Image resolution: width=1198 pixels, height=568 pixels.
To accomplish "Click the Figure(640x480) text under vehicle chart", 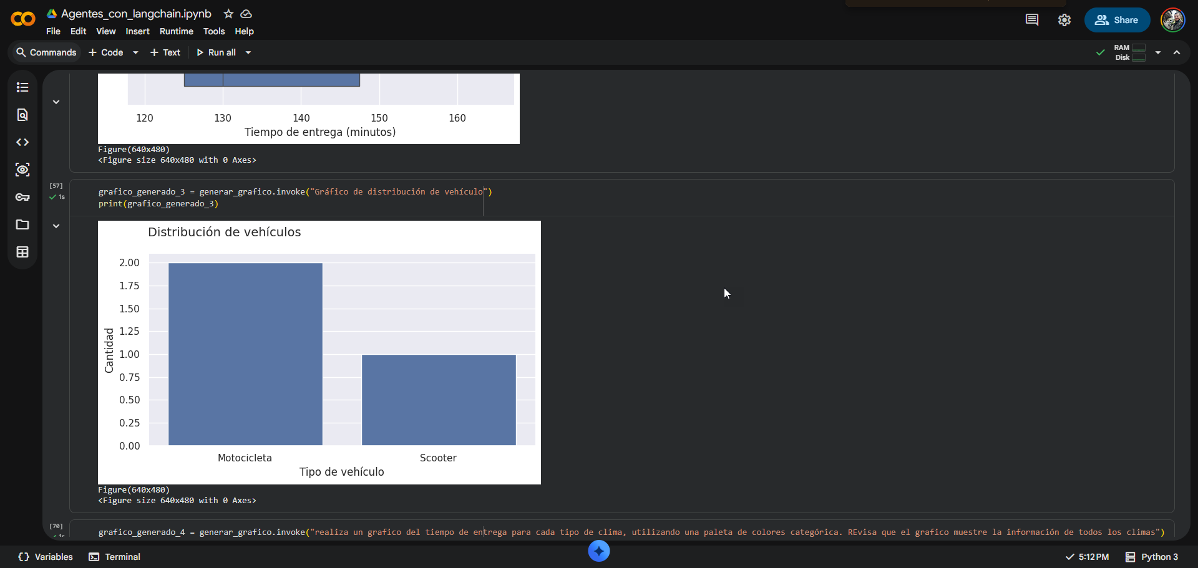I will point(134,490).
